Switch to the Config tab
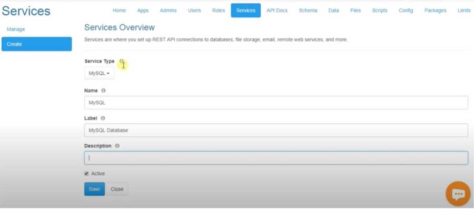 [406, 11]
